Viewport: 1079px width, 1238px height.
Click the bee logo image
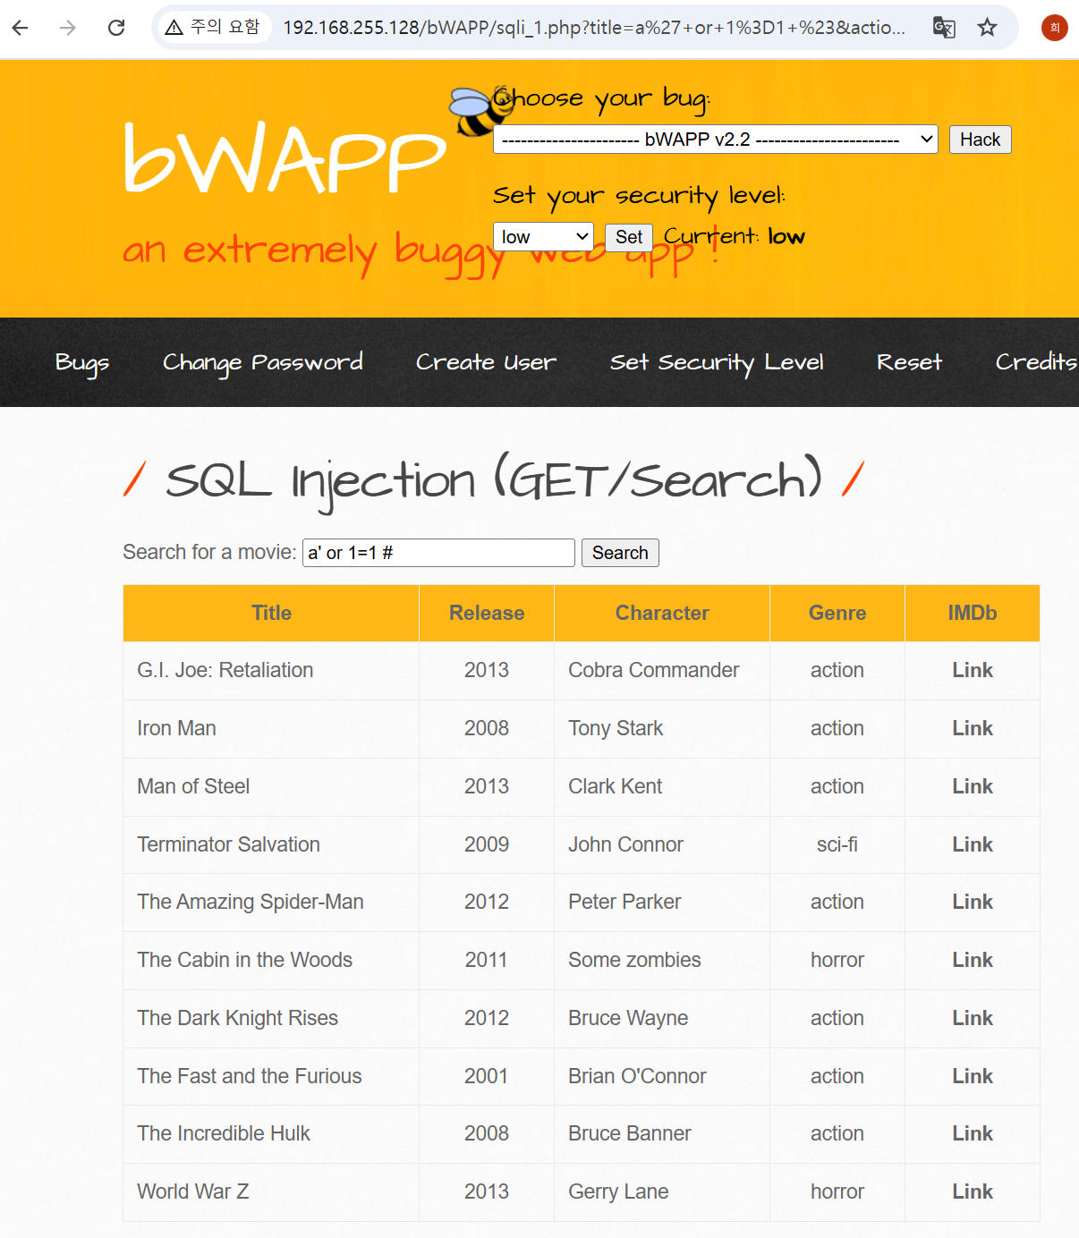[x=480, y=111]
